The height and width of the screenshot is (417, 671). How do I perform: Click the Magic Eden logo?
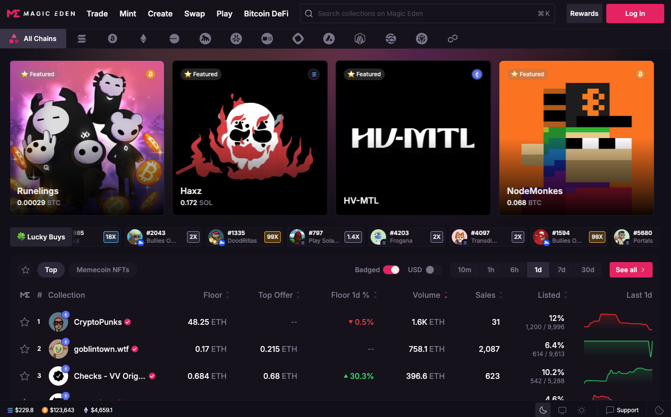coord(41,14)
